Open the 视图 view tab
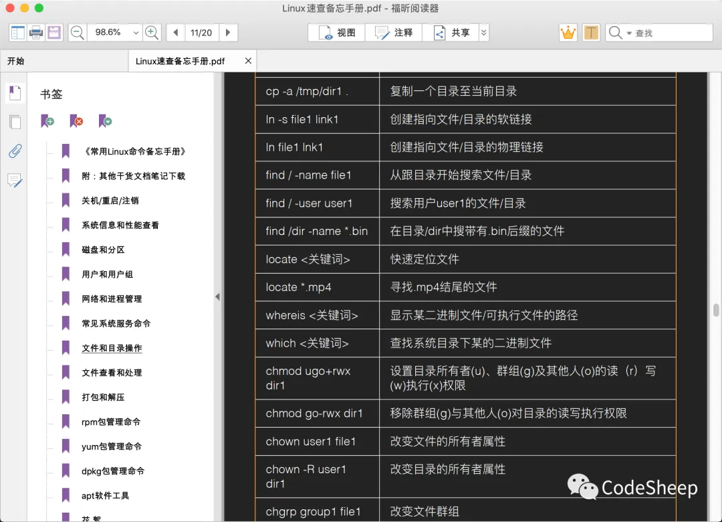722x522 pixels. [337, 33]
